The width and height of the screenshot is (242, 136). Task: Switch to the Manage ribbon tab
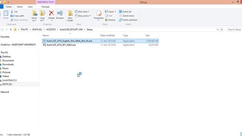(45, 7)
